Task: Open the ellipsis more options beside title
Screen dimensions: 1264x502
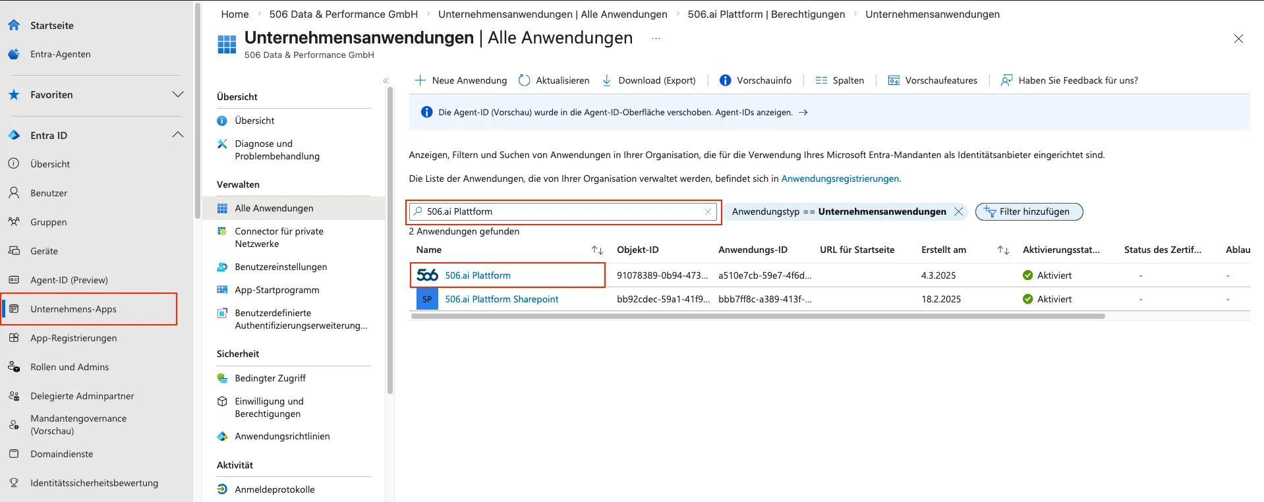Action: coord(656,39)
